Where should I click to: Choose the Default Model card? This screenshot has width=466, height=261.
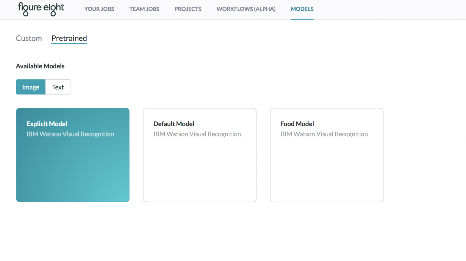click(x=200, y=155)
